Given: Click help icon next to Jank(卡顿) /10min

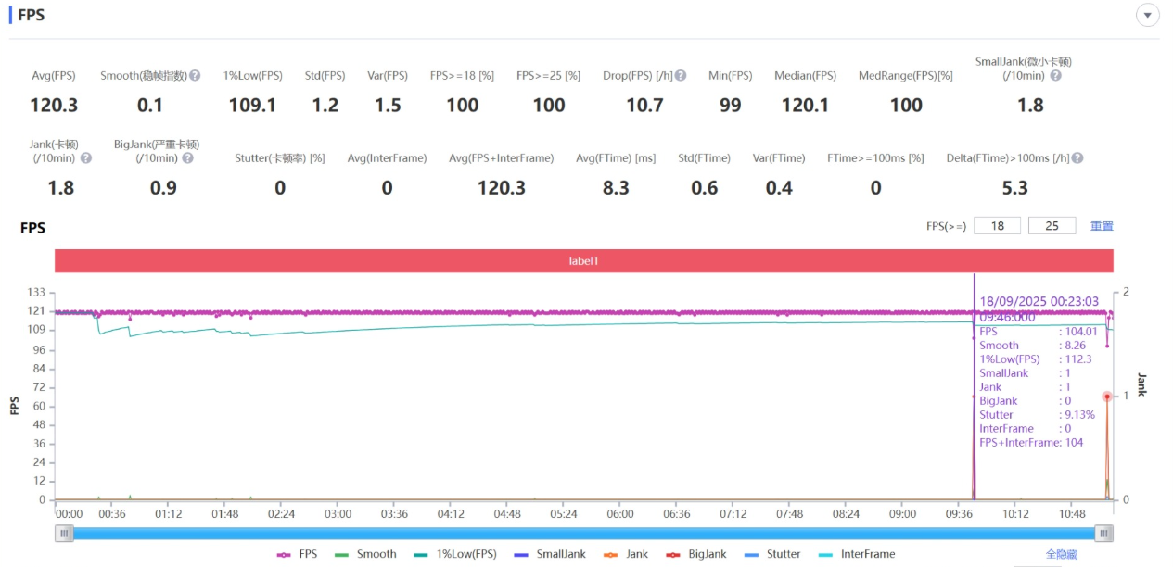Looking at the screenshot, I should (86, 158).
